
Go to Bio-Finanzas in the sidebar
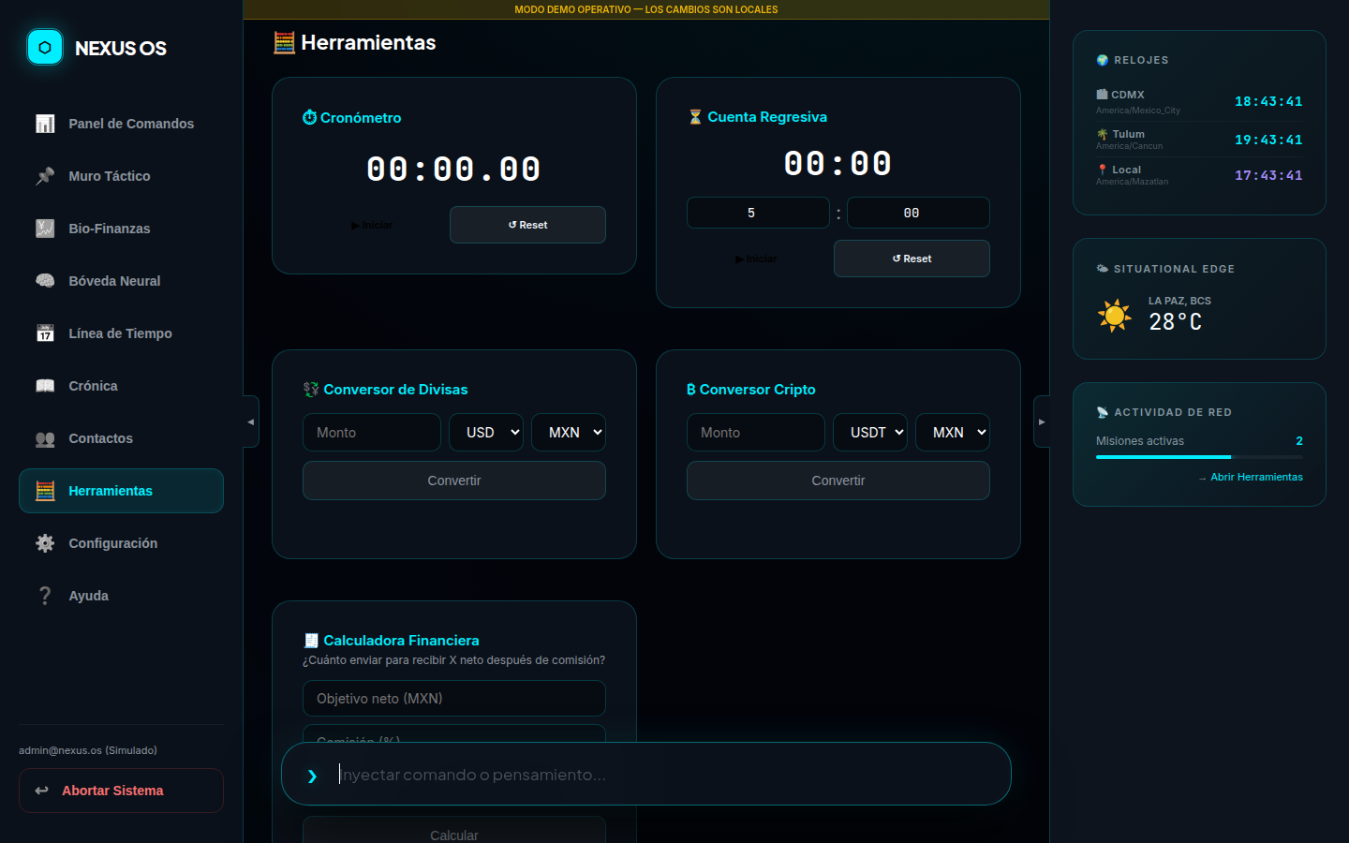(x=109, y=229)
